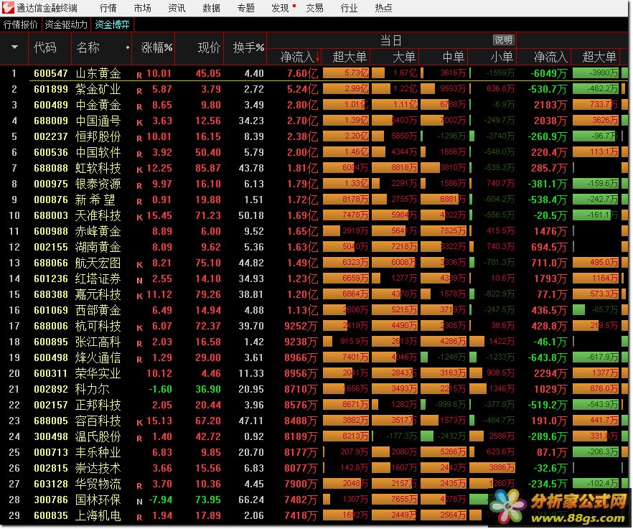Viewport: 633px width, 529px height.
Task: Select stock name 丰乐种业
Action: tap(98, 452)
